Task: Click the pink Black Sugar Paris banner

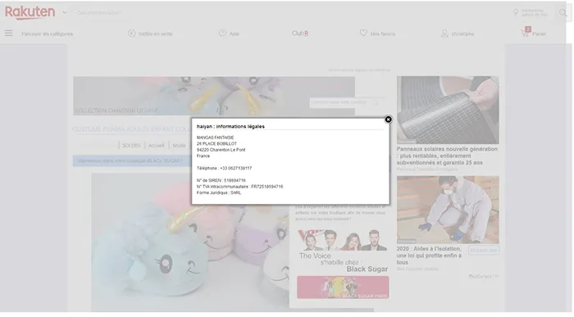Action: [343, 288]
